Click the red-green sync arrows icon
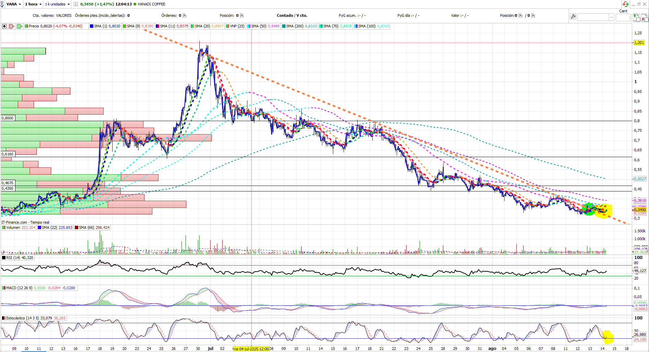 click(x=626, y=4)
